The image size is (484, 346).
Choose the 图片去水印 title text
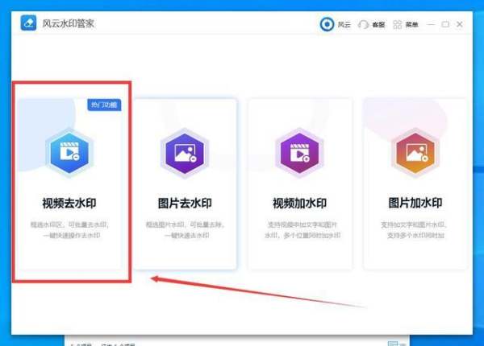point(185,203)
